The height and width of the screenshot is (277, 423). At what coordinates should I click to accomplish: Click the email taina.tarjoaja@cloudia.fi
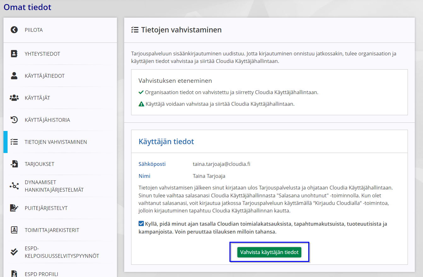222,164
